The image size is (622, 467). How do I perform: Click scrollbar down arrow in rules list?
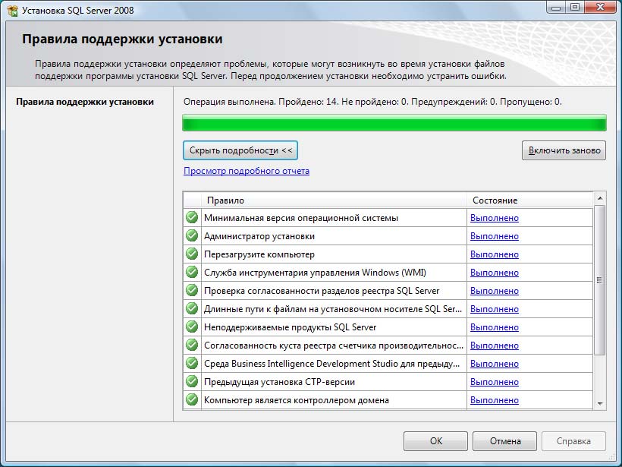click(x=600, y=403)
